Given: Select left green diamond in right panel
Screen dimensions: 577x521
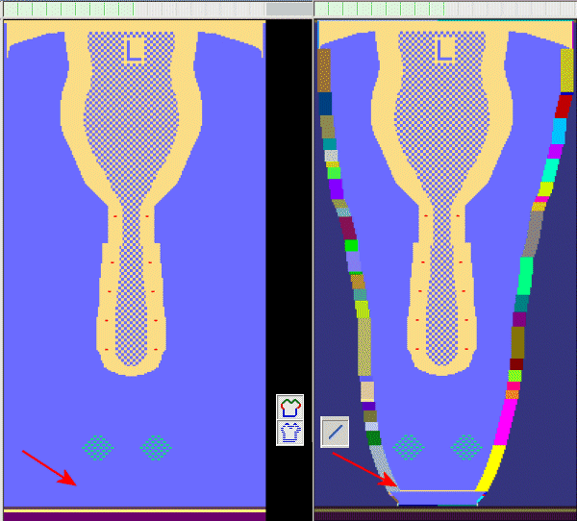Looking at the screenshot, I should pyautogui.click(x=409, y=446).
